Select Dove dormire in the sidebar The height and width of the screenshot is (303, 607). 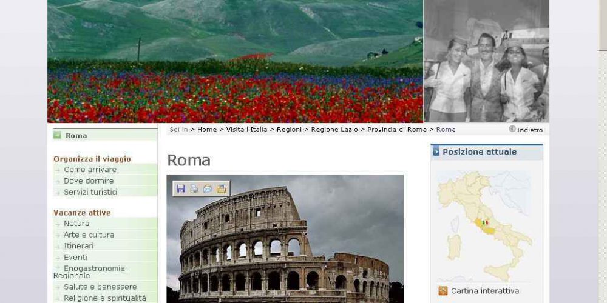(89, 181)
